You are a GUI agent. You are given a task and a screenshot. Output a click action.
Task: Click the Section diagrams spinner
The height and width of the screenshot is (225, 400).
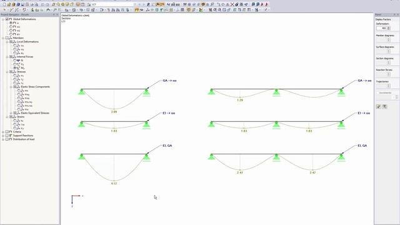tap(389, 62)
